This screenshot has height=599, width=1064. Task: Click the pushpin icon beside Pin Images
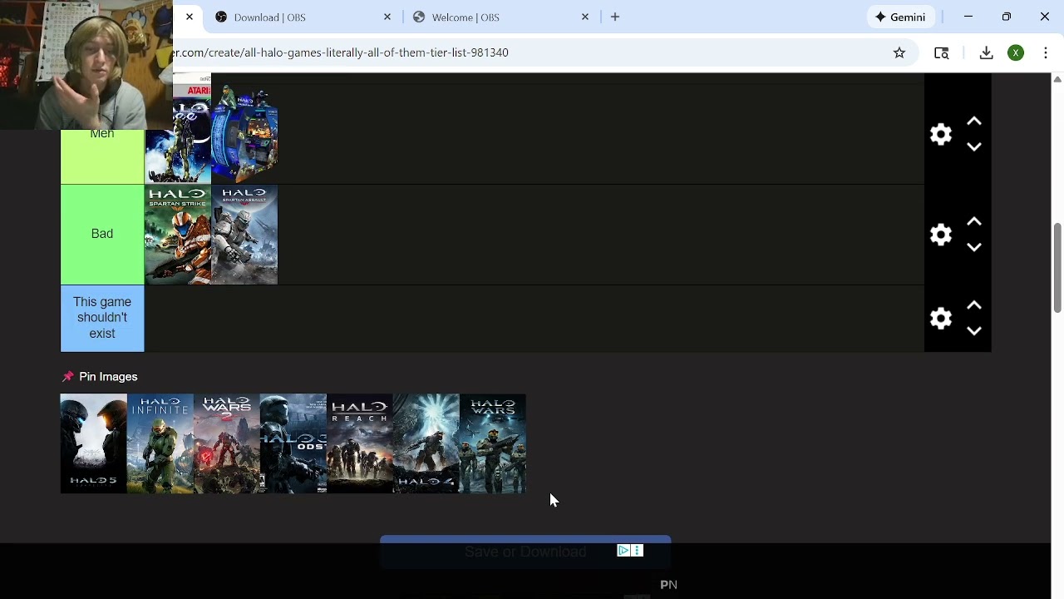68,377
